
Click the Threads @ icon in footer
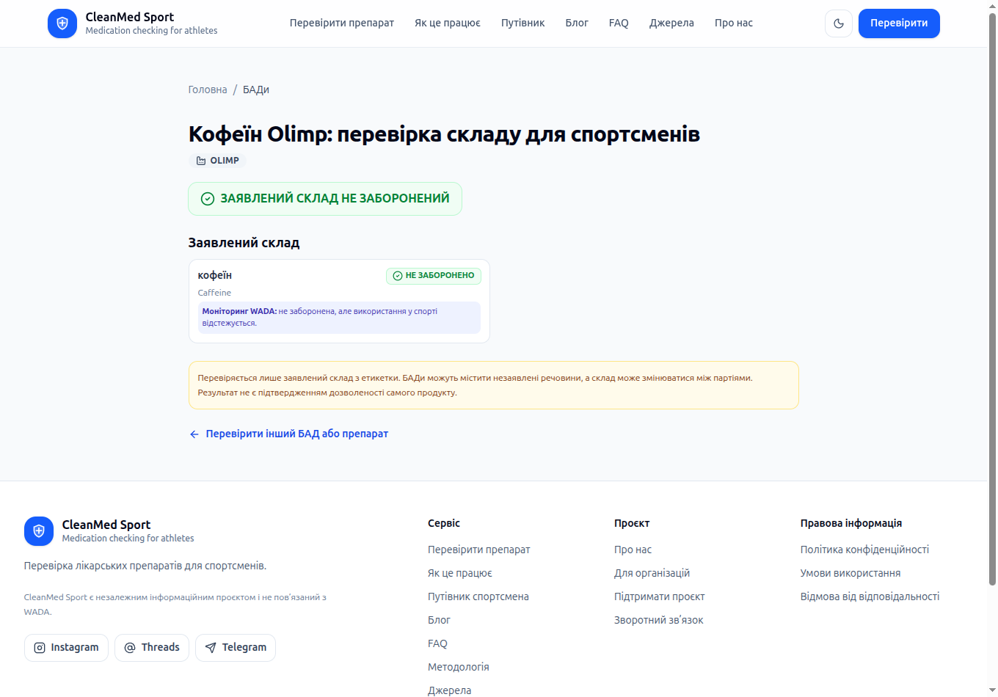[130, 648]
